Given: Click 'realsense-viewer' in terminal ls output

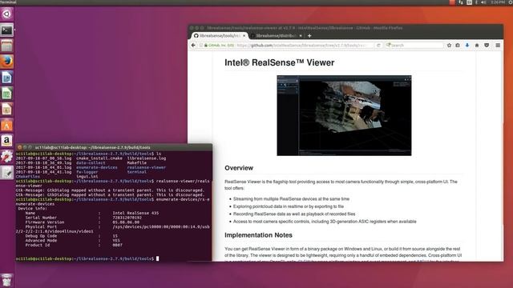Looking at the screenshot, I should click(146, 167).
